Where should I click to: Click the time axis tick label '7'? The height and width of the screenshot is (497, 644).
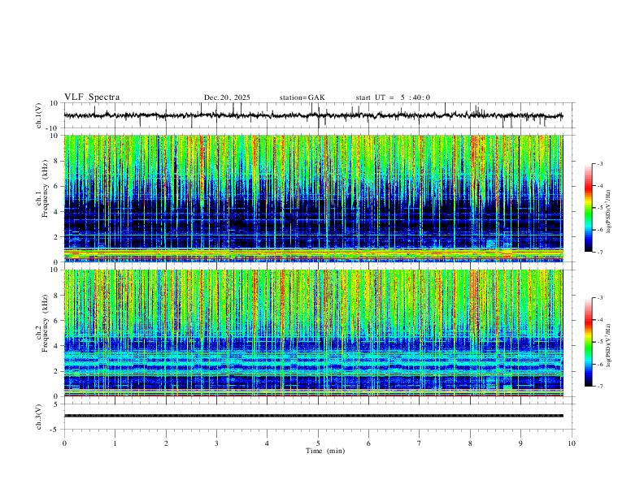(x=420, y=443)
